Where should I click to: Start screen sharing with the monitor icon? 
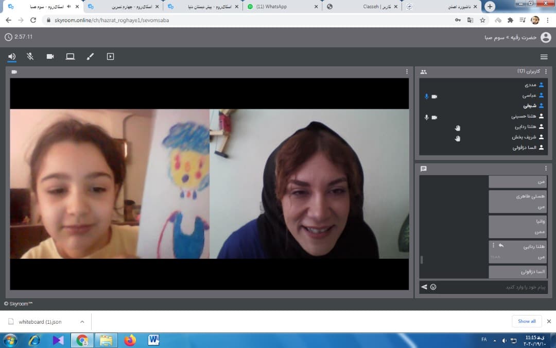tap(70, 57)
